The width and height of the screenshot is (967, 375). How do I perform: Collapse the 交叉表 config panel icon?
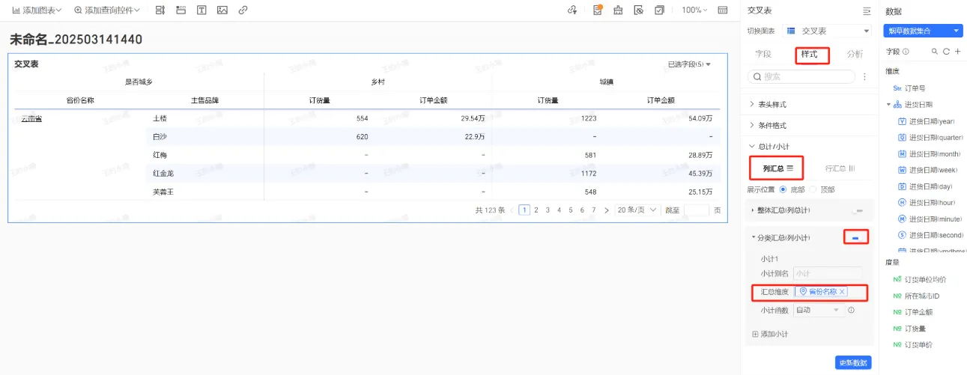click(867, 10)
